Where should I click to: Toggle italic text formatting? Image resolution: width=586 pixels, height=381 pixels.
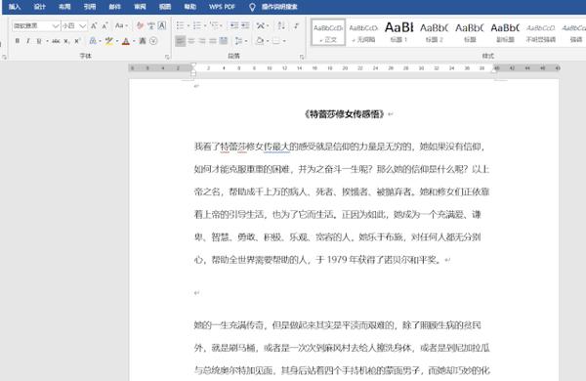[x=28, y=41]
